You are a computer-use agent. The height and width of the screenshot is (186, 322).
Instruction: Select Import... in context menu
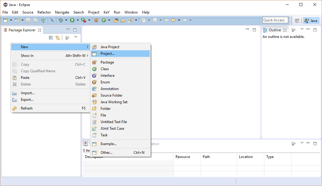click(50, 93)
